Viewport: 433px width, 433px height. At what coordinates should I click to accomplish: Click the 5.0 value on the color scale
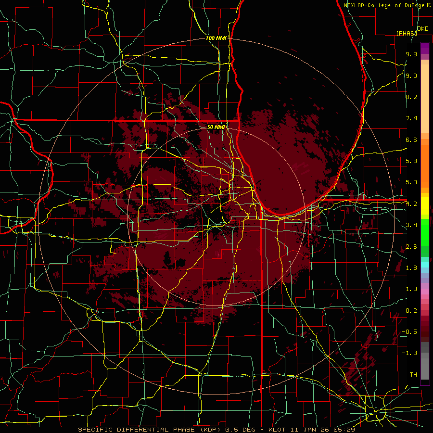point(411,182)
